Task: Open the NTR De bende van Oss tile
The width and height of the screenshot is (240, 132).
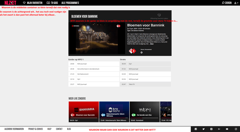Action: [x=145, y=112]
